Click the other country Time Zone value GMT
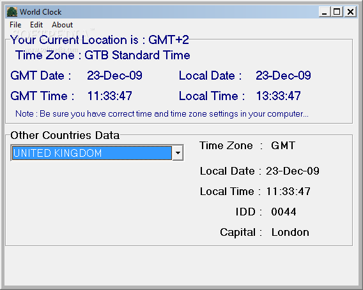Image resolution: width=363 pixels, height=290 pixels. (x=283, y=146)
